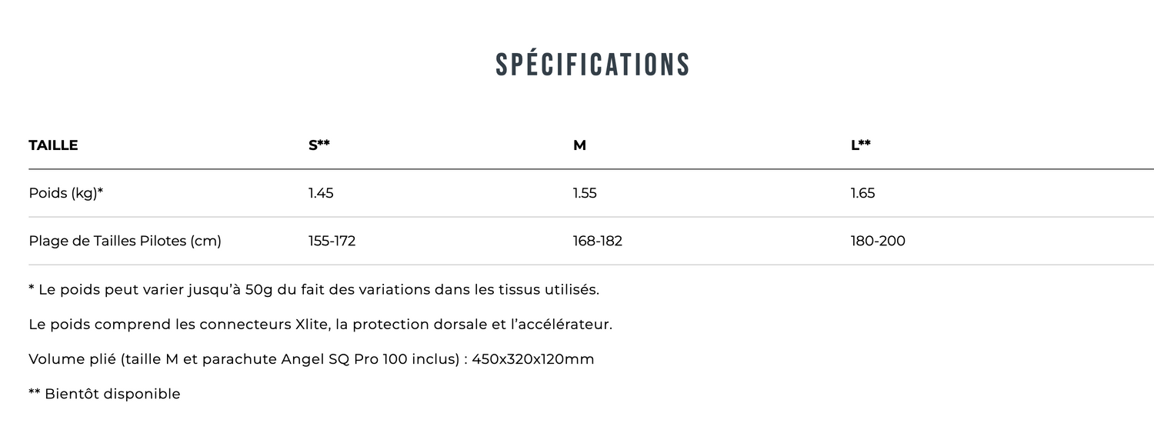Select the M size column header
This screenshot has height=433, width=1154.
(579, 145)
